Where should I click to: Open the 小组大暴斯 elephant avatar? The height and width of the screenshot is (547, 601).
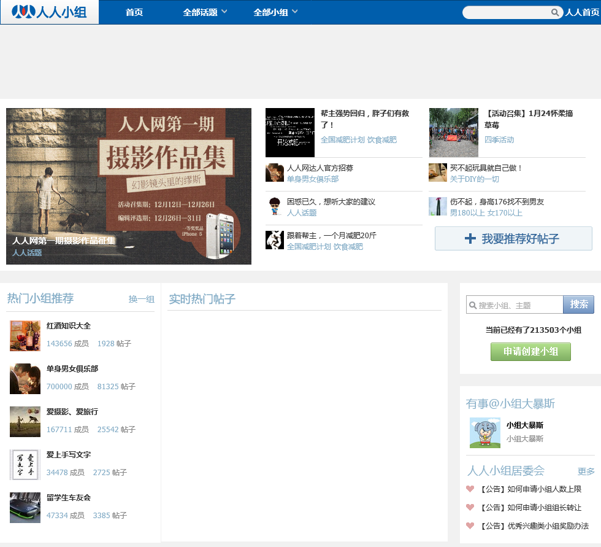coord(485,433)
